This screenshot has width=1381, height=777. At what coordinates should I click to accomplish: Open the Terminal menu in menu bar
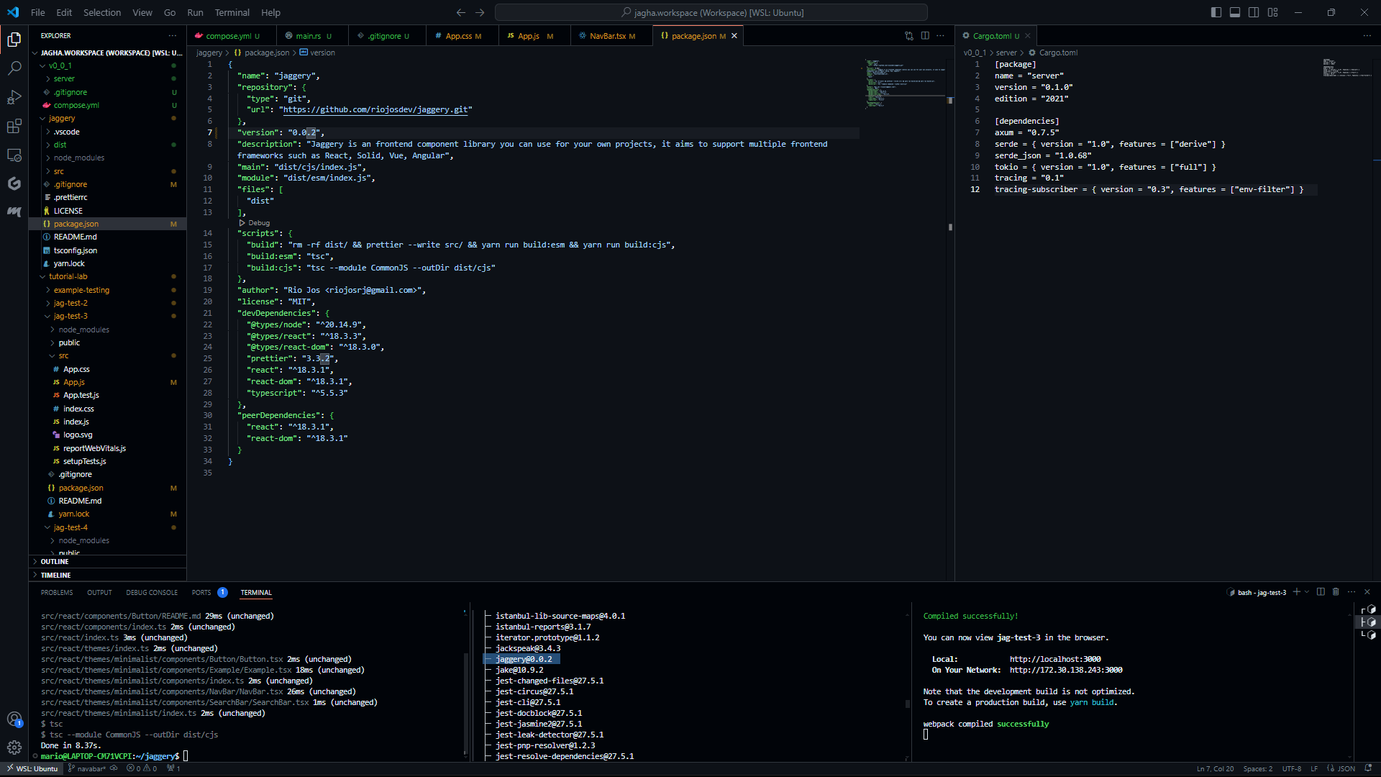click(232, 12)
